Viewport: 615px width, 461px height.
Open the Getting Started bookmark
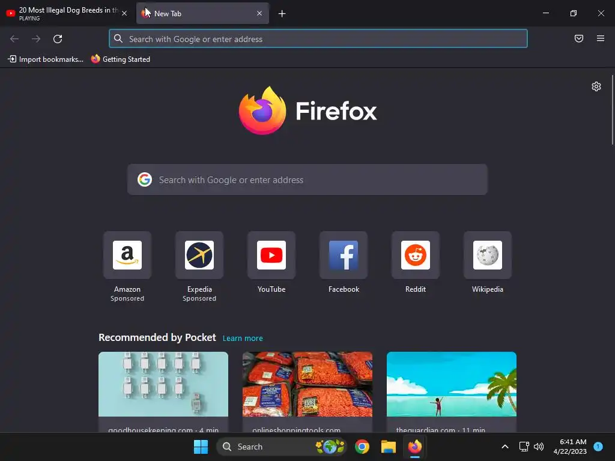[x=121, y=59]
